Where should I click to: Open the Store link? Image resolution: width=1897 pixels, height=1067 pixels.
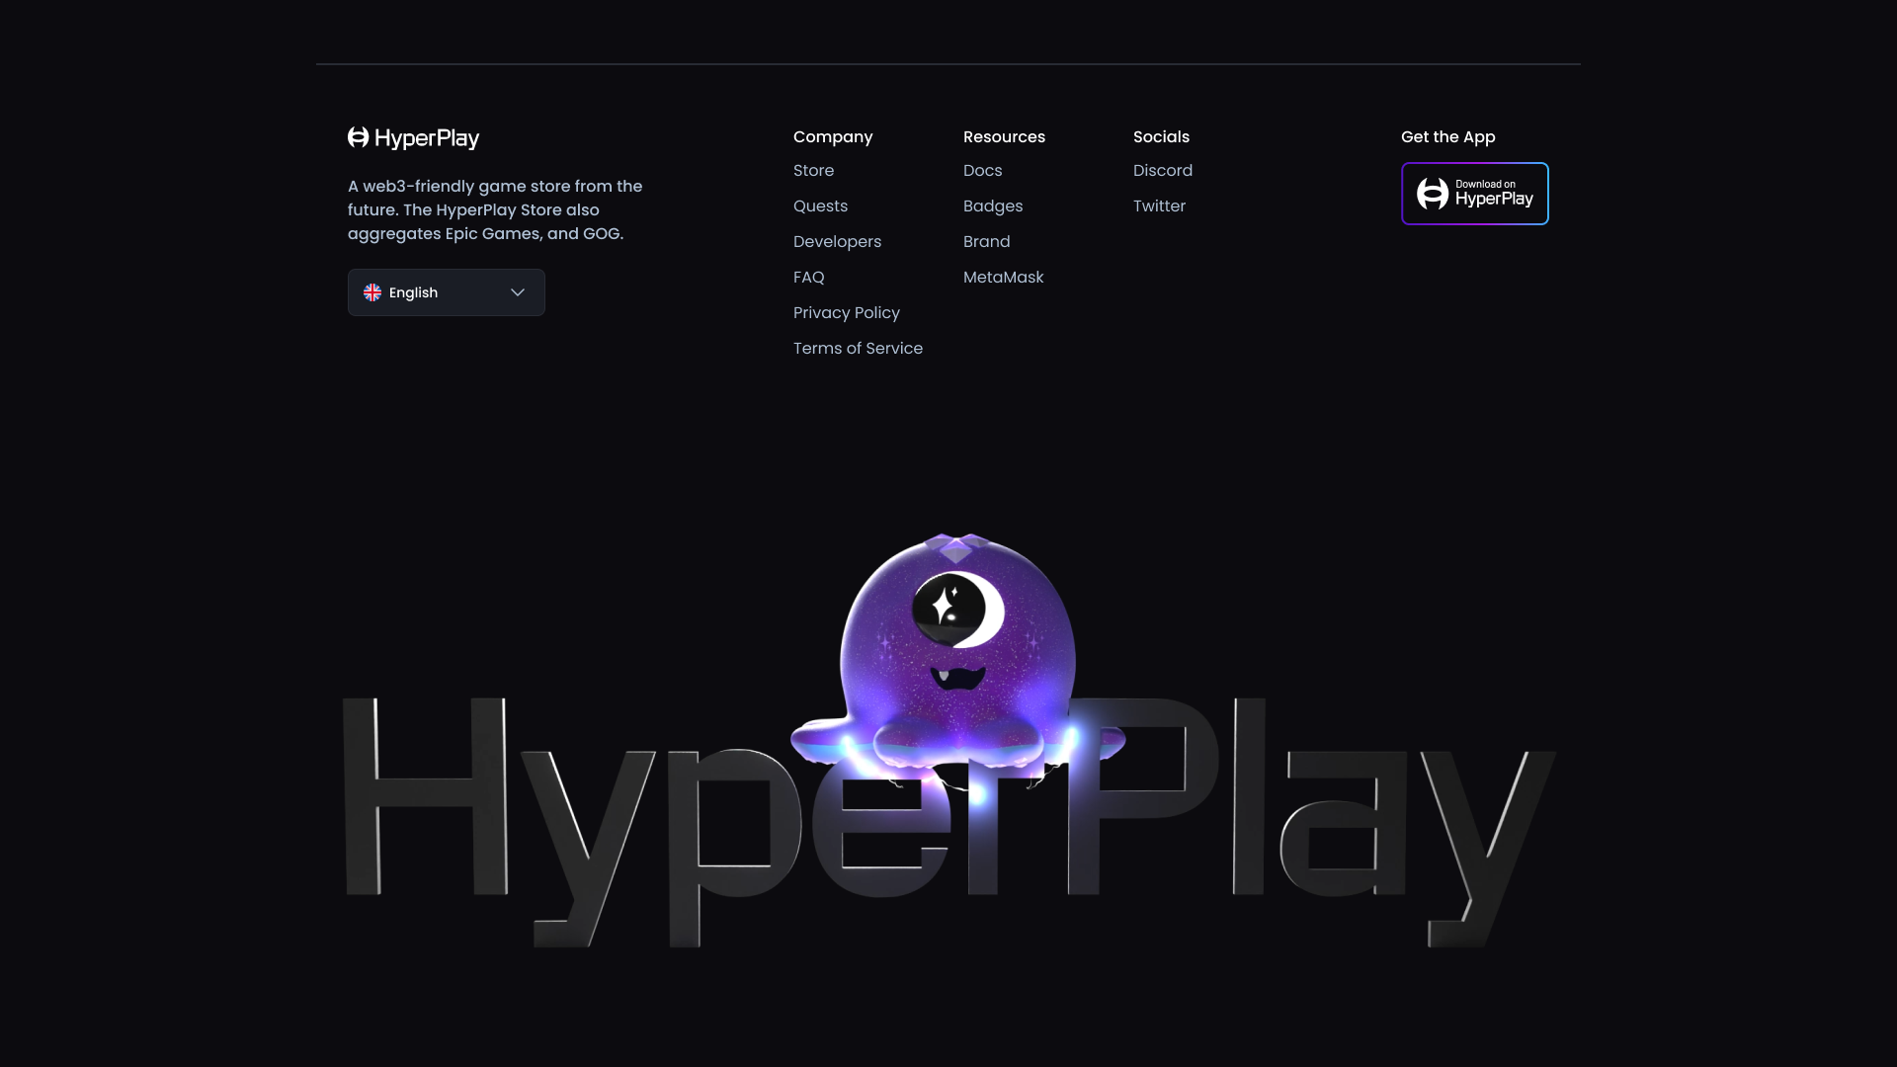point(813,171)
